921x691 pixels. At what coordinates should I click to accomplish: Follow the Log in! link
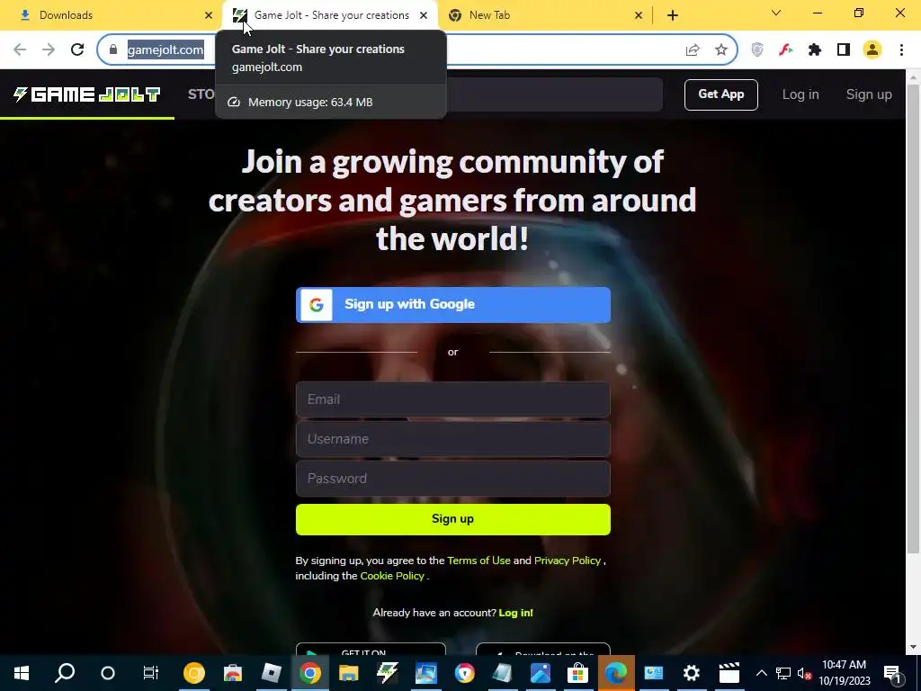click(x=515, y=613)
